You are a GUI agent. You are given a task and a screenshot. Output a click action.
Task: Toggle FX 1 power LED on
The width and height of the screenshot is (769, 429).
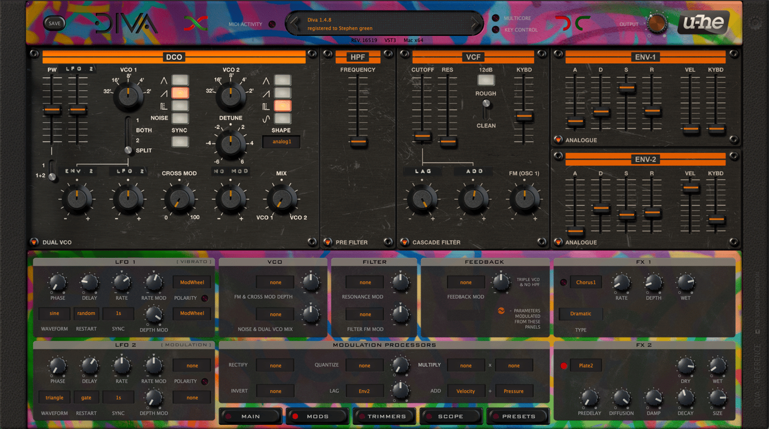click(x=563, y=282)
